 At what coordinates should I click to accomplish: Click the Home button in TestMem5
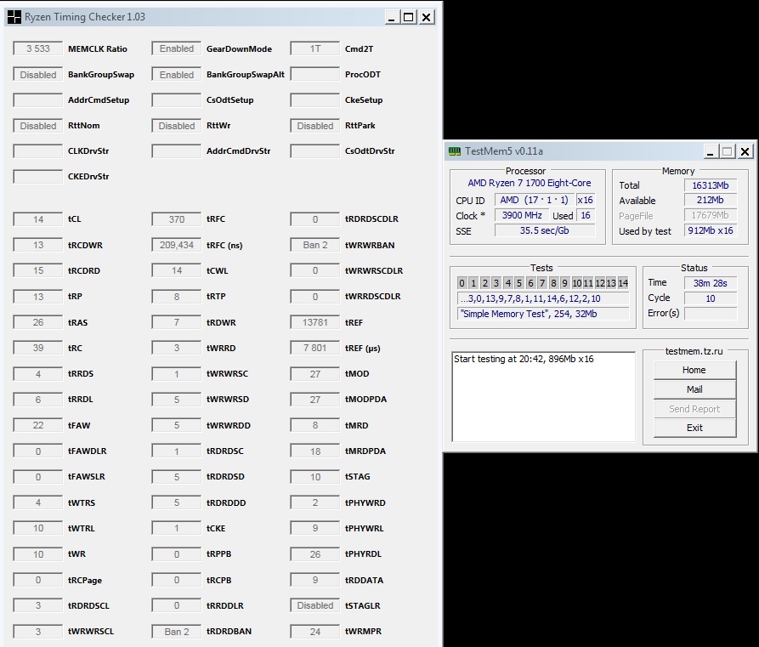[694, 370]
